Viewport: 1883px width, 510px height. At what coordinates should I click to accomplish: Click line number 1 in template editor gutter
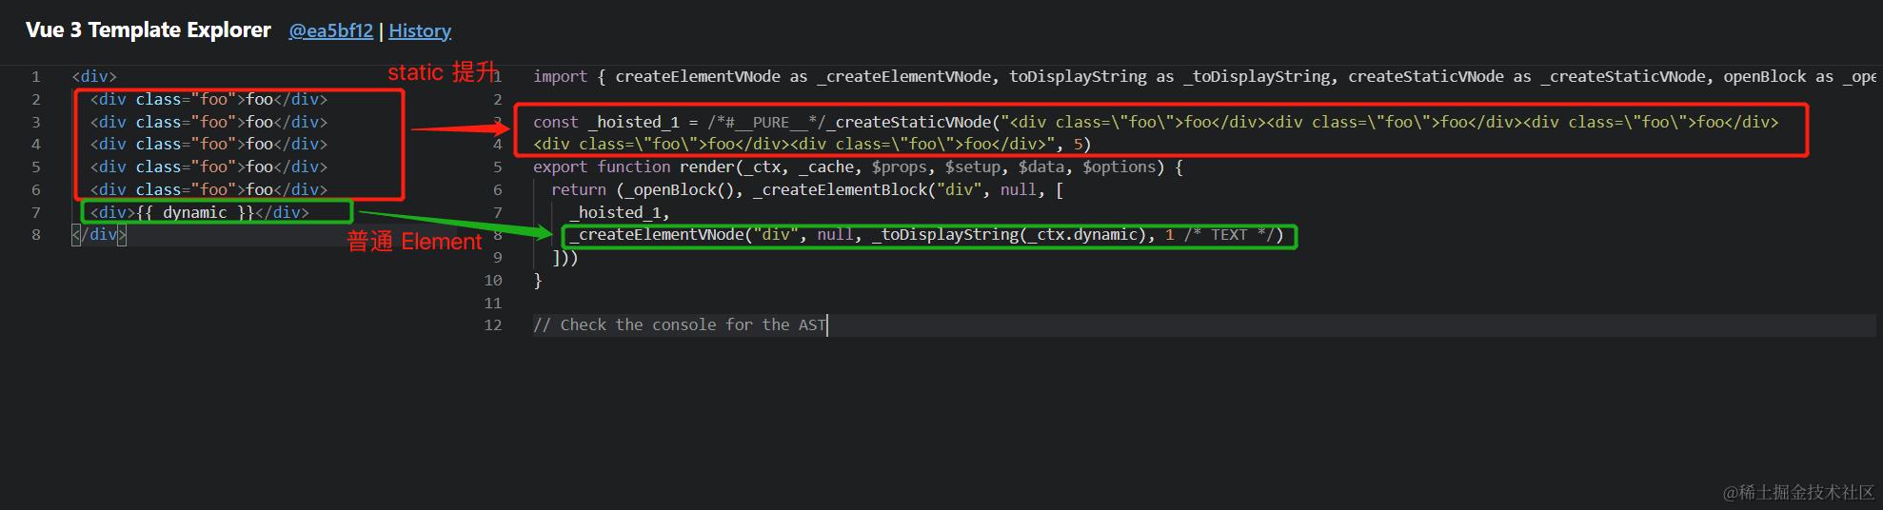tap(36, 77)
